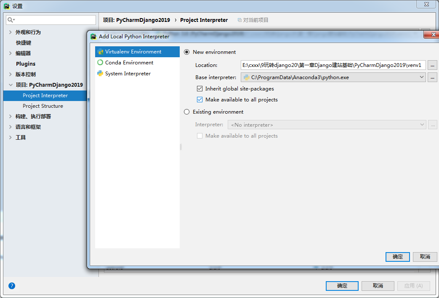
Task: Open the 快捷键 settings page
Action: coord(24,43)
